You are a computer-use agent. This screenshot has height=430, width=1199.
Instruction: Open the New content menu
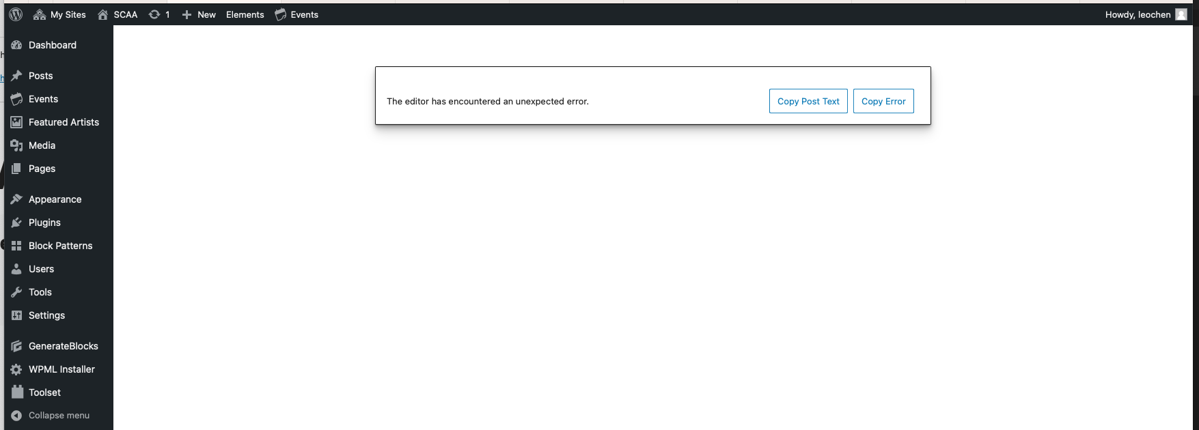click(x=206, y=14)
